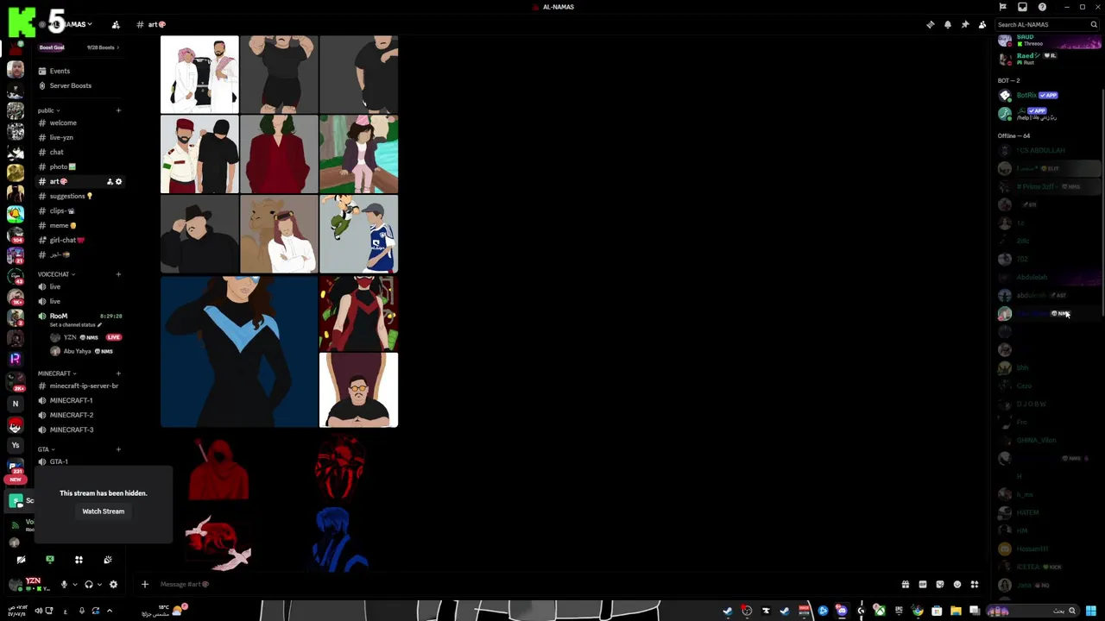Image resolution: width=1105 pixels, height=621 pixels.
Task: Collapse the VOICECHAT category
Action: [55, 274]
